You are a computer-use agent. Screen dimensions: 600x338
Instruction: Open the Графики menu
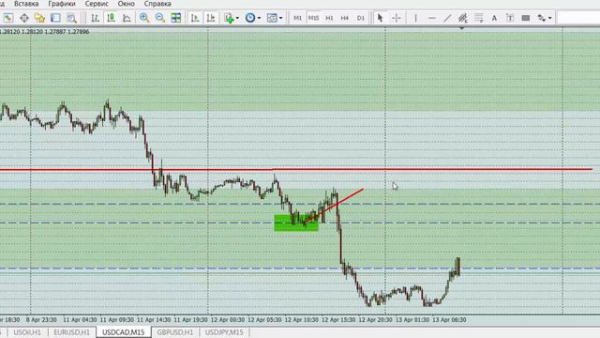[62, 4]
